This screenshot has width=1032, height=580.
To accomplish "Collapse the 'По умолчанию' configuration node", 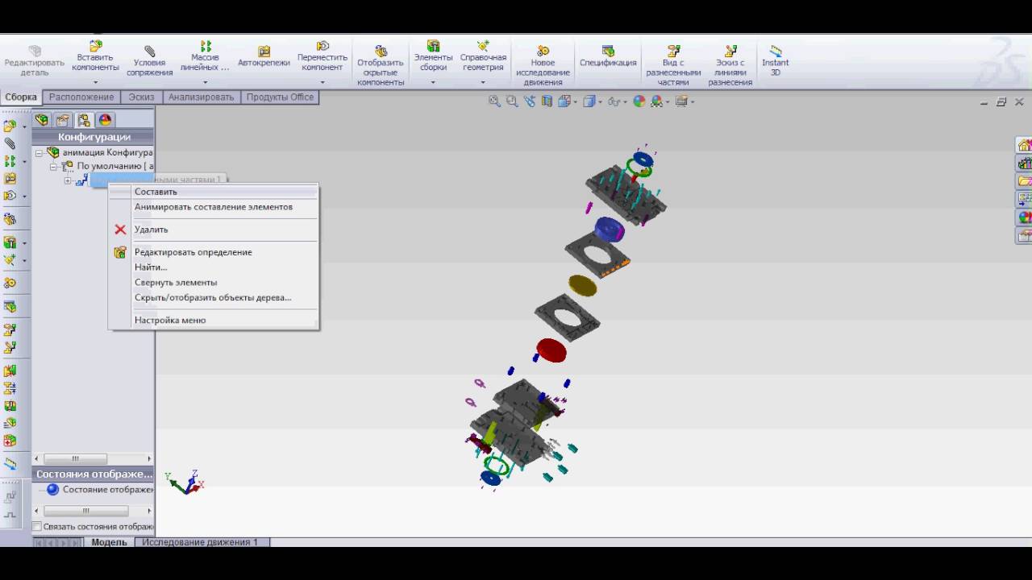I will click(x=53, y=167).
